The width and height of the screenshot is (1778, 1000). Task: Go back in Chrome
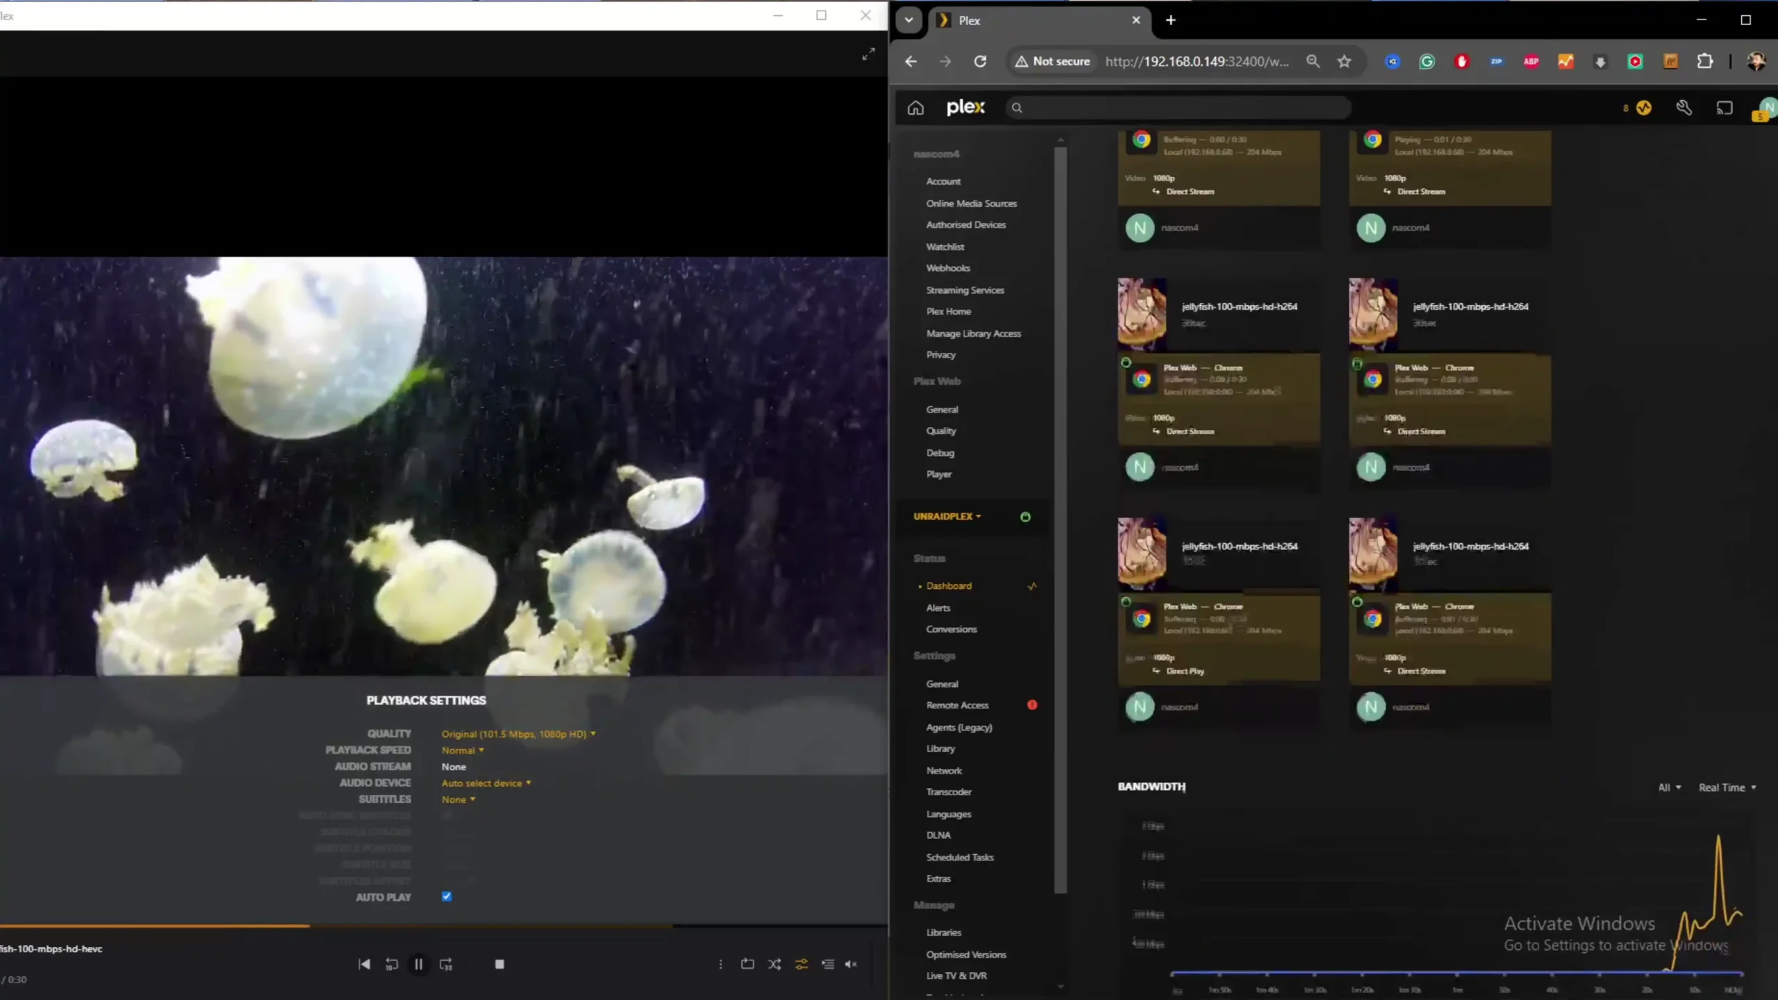pos(911,61)
